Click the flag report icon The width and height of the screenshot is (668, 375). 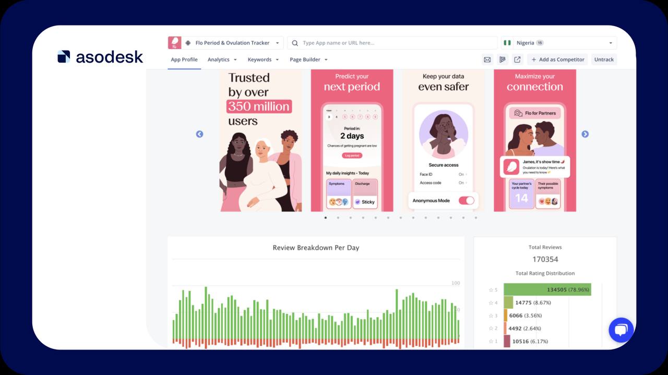point(503,59)
